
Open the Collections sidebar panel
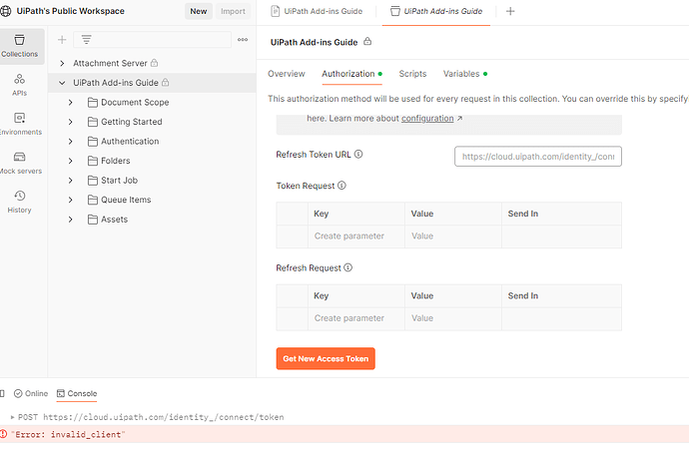point(20,46)
